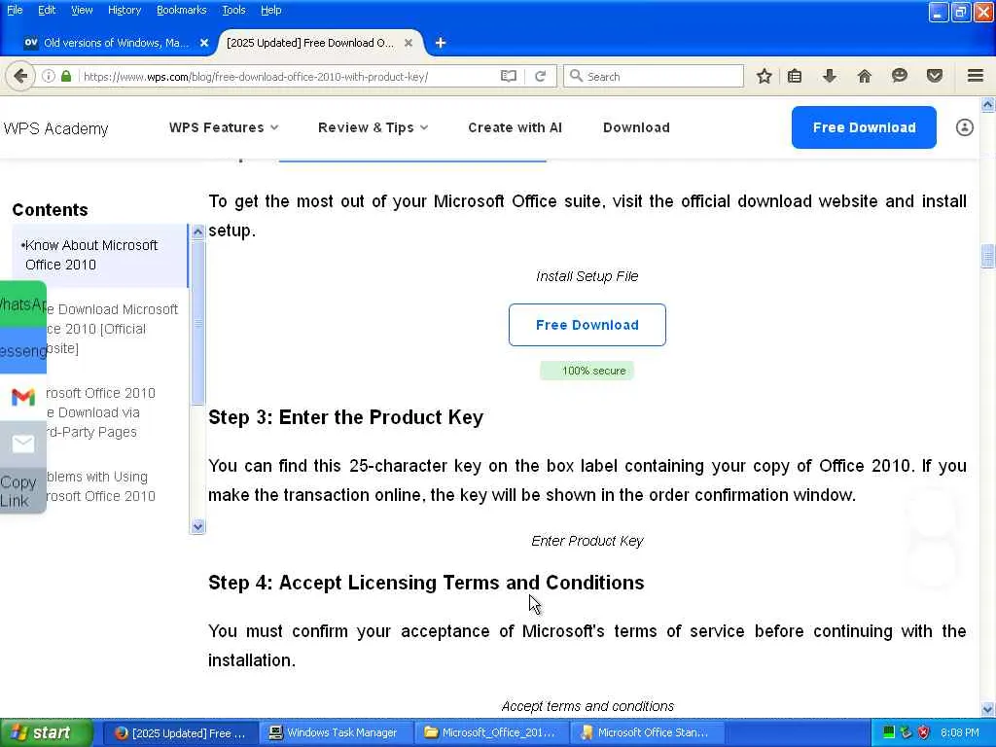The image size is (996, 747).
Task: Share via the email envelope icon
Action: pyautogui.click(x=23, y=444)
